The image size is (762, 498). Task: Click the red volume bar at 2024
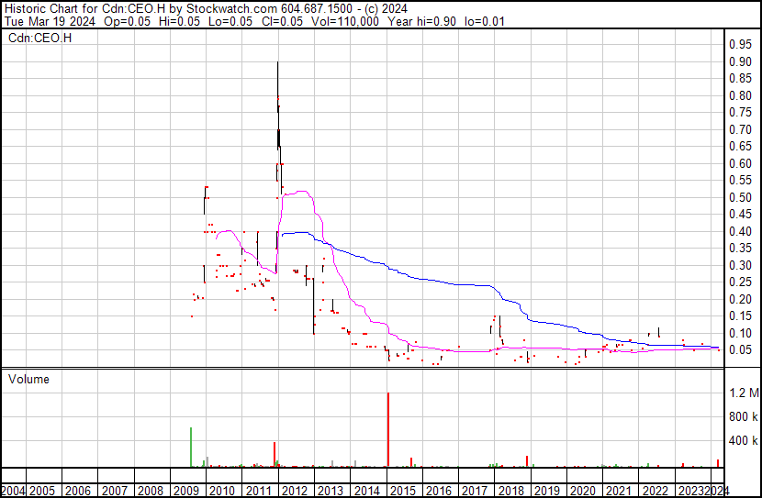718,463
